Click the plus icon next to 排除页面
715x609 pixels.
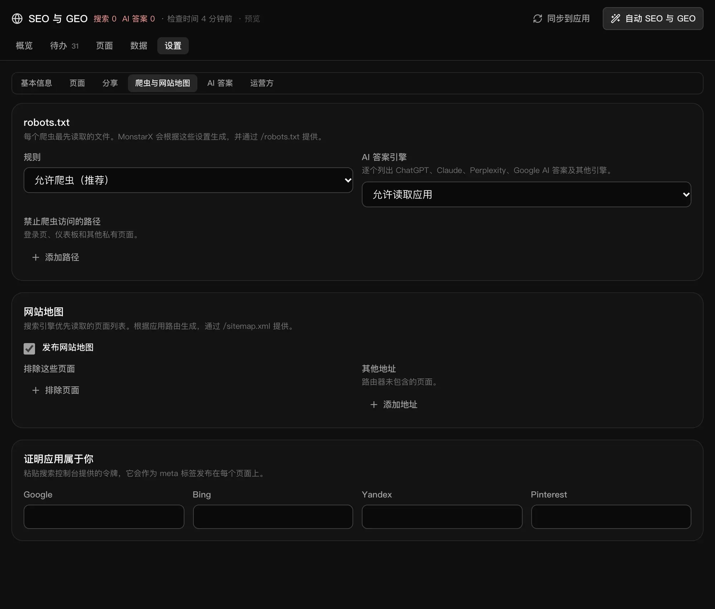tap(35, 390)
